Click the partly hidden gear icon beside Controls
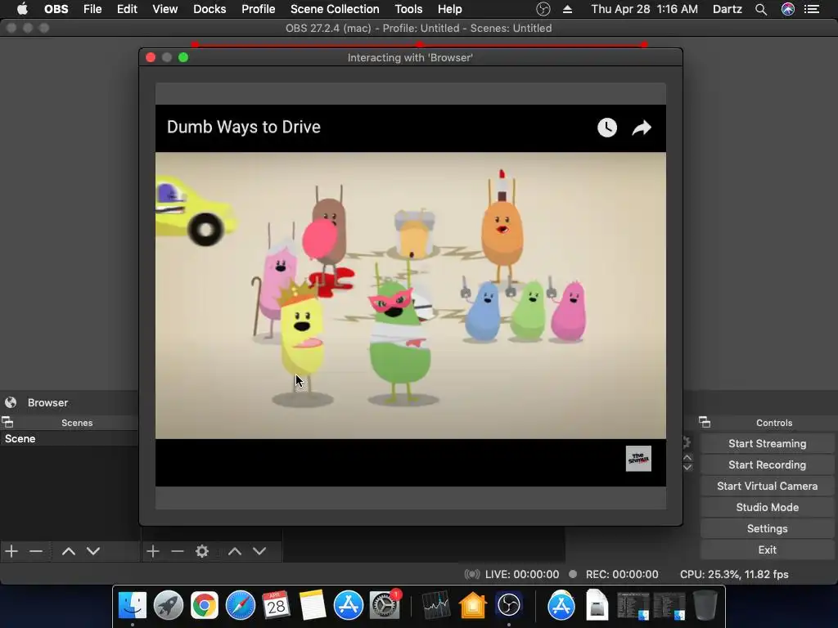838x628 pixels. point(687,442)
